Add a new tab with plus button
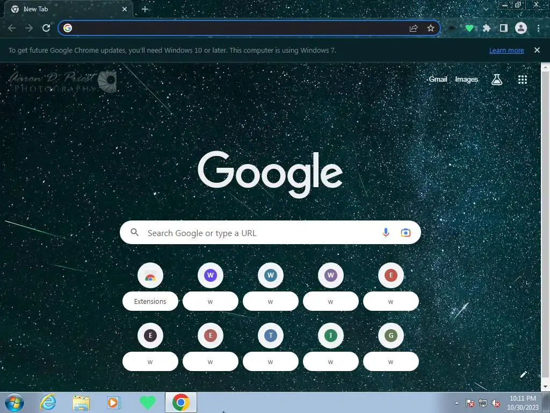Viewport: 550px width, 413px height. pos(145,9)
